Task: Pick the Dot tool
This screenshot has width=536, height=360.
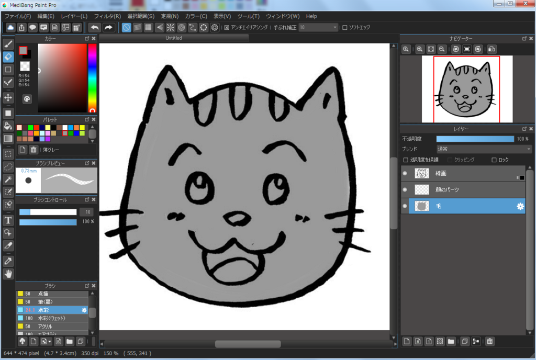Action: (x=8, y=82)
